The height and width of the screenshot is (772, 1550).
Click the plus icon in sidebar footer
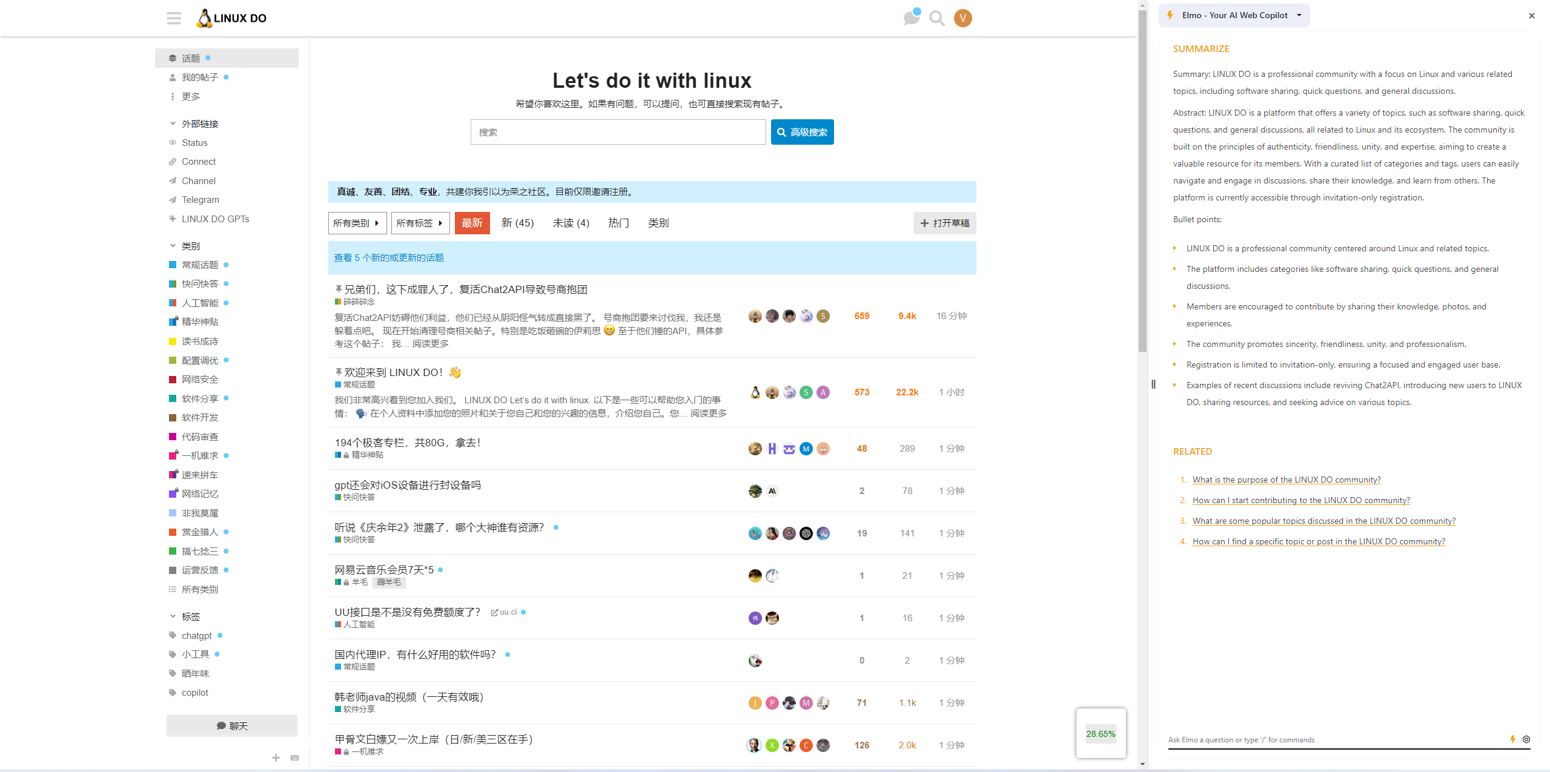pos(276,757)
